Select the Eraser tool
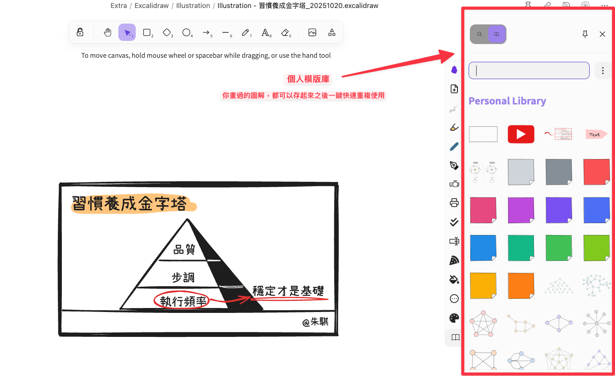Screen dimensions: 615x376 tap(285, 32)
